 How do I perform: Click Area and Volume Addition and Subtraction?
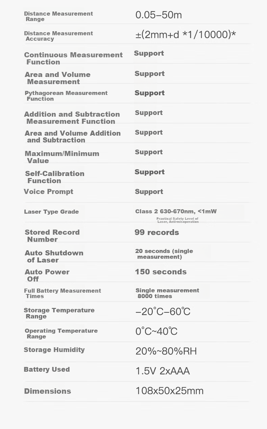click(73, 137)
